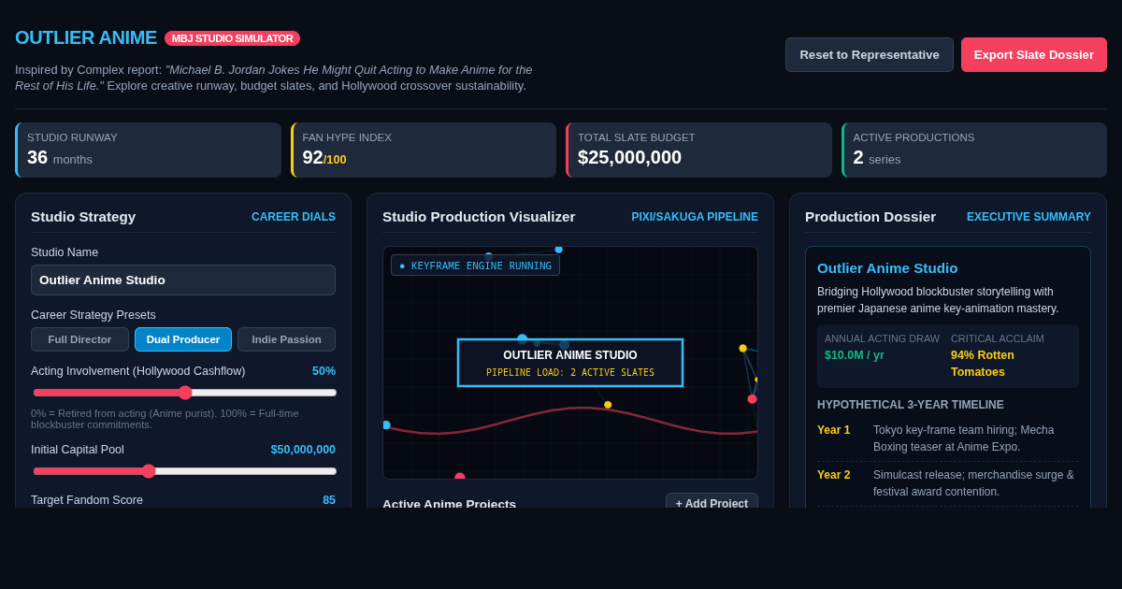The height and width of the screenshot is (589, 1122).
Task: Select the Year 2 timeline entry
Action: click(948, 483)
